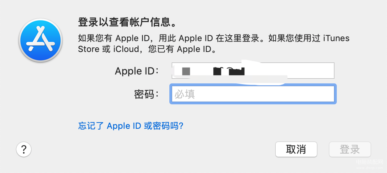The image size is (387, 173).
Task: Click the description line mentioning iTunes
Action: pos(214,38)
